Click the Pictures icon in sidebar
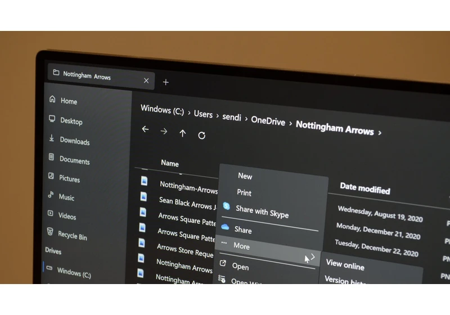Viewport: 450px width, 315px height. click(51, 175)
